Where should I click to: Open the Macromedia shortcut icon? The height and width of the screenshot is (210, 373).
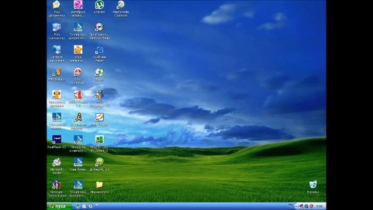[121, 5]
